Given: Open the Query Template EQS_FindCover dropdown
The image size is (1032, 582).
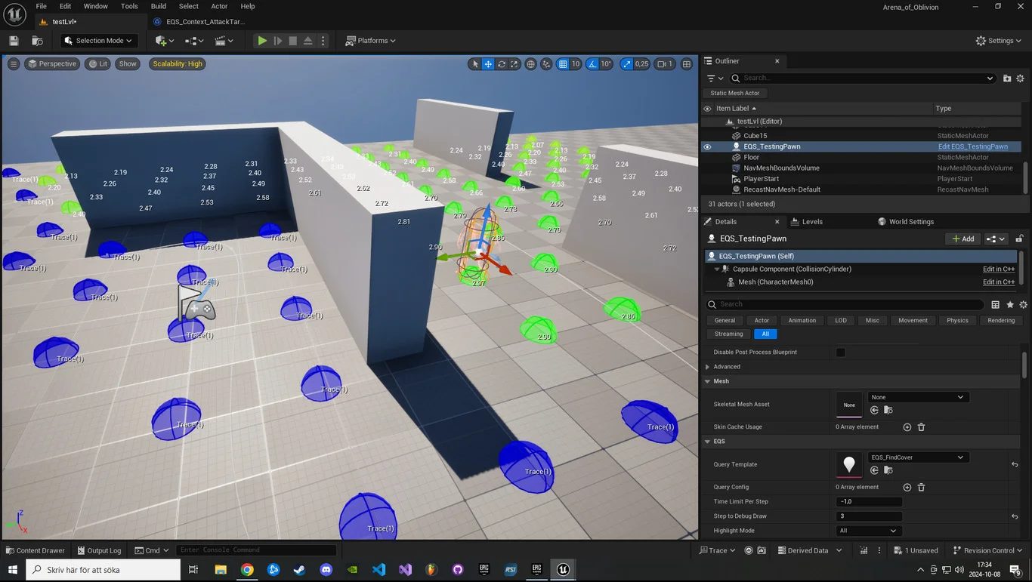Looking at the screenshot, I should (x=917, y=457).
